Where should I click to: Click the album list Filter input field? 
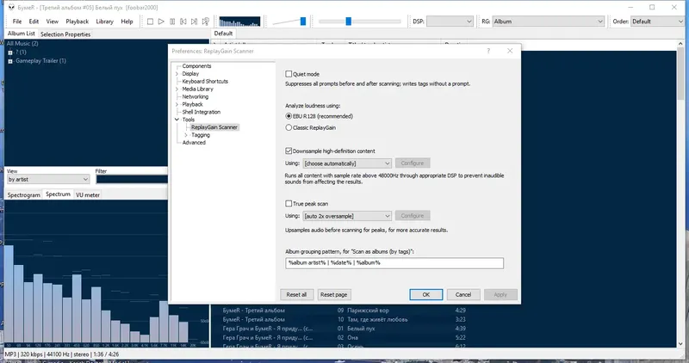point(132,179)
